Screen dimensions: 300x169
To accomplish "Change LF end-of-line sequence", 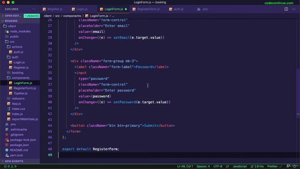I will tap(227, 167).
